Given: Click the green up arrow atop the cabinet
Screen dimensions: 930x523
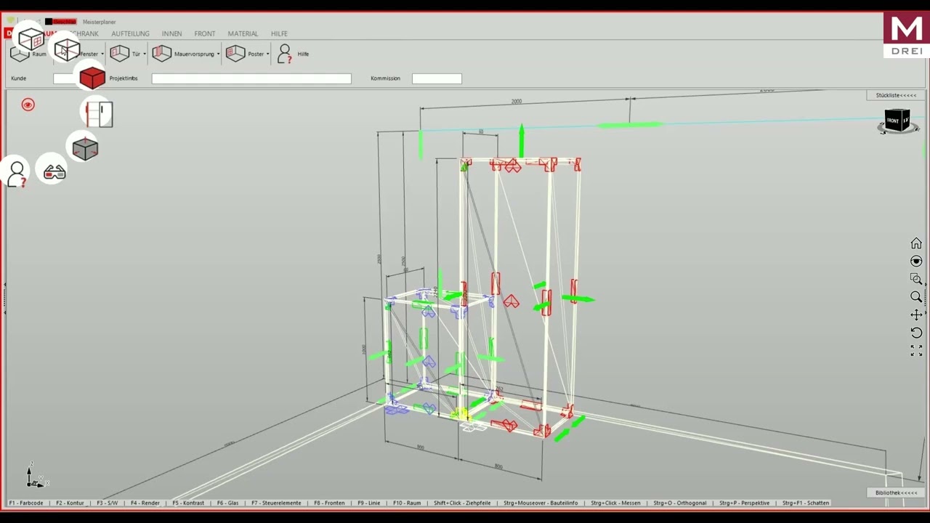Looking at the screenshot, I should pos(521,139).
